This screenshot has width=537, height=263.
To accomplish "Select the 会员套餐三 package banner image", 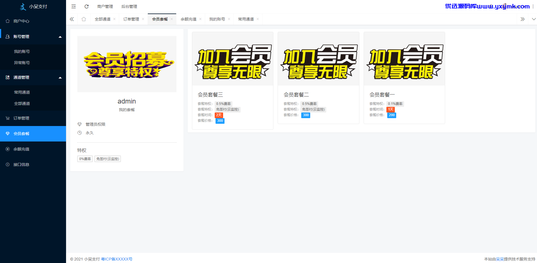I will pos(233,59).
